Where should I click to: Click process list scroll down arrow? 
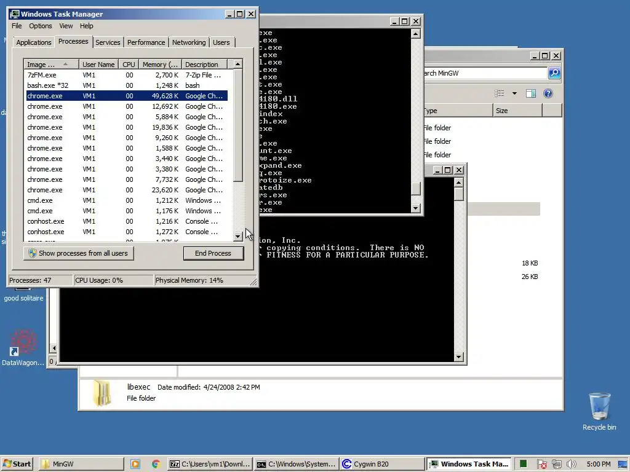(238, 236)
